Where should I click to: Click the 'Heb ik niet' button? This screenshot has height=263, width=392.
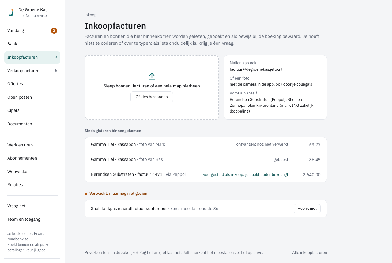coord(307,209)
